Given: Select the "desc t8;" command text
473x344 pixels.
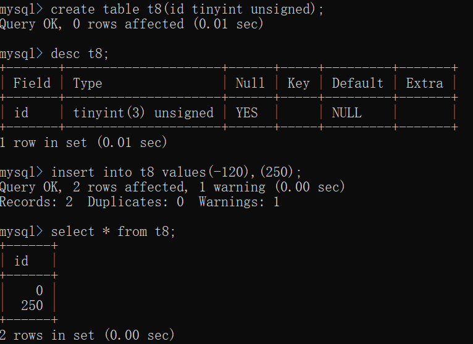Looking at the screenshot, I should (80, 54).
